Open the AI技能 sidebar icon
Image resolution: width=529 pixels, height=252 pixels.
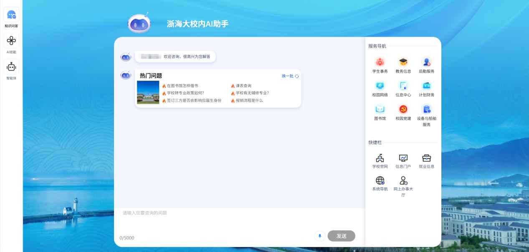coord(11,41)
